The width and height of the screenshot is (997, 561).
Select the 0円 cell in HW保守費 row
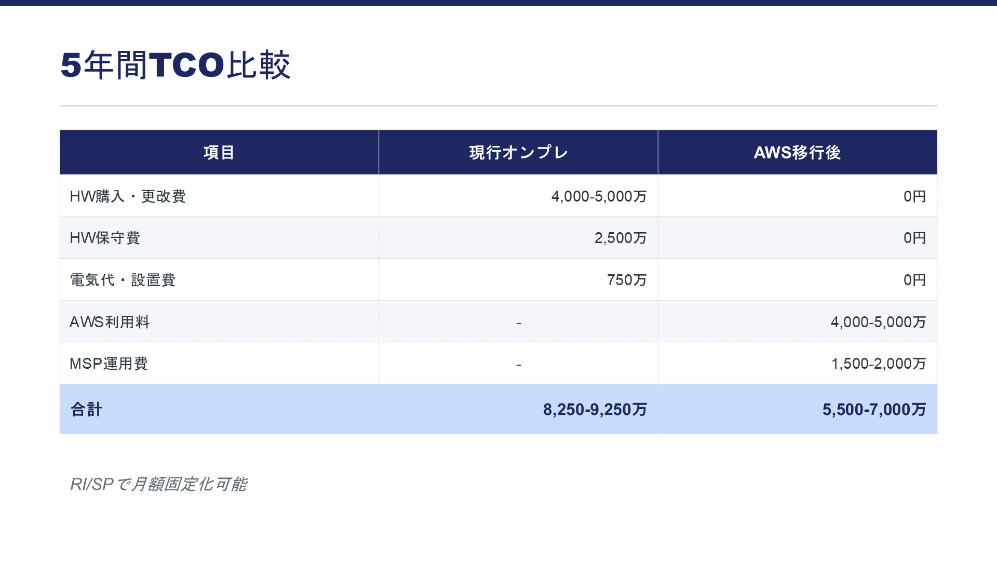pyautogui.click(x=914, y=238)
